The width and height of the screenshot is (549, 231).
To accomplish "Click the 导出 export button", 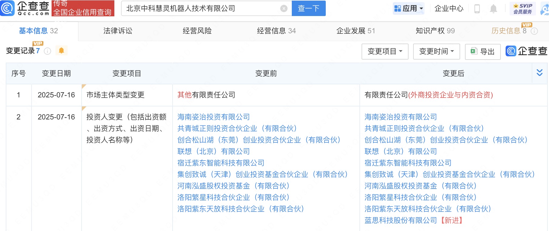I will (483, 52).
